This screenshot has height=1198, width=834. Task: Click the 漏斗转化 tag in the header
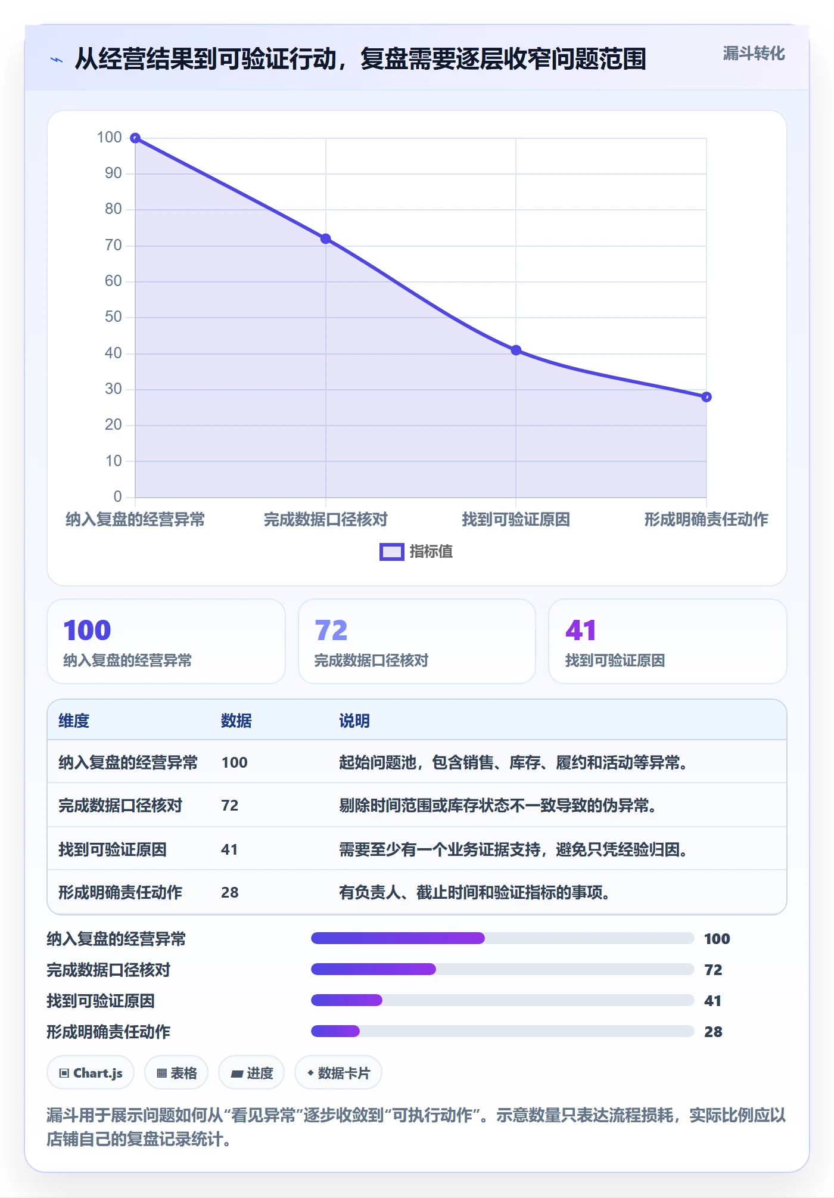[x=754, y=54]
